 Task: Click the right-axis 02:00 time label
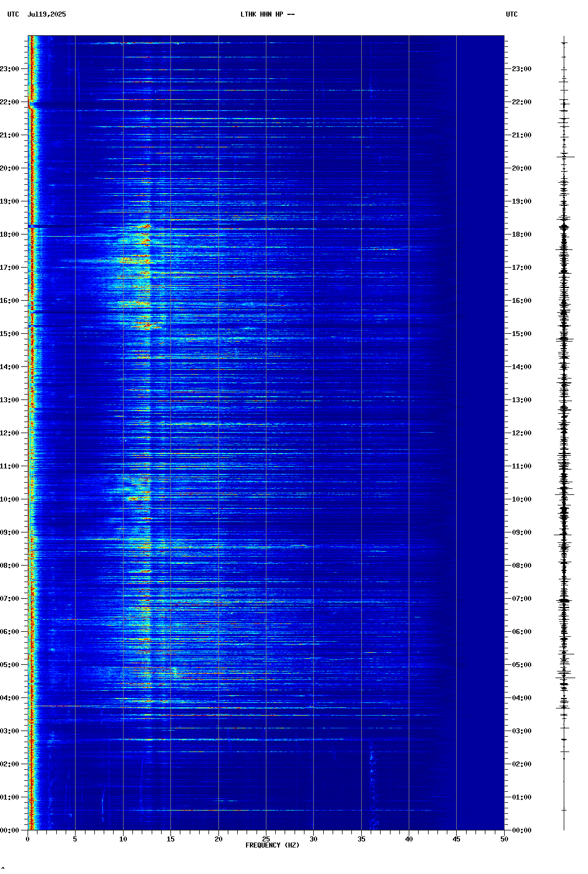[x=522, y=764]
